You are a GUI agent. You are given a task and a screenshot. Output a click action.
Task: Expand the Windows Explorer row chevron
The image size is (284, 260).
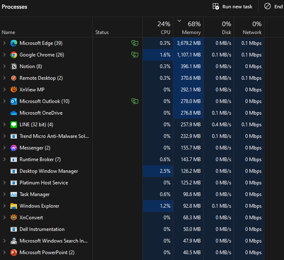[x=4, y=206]
